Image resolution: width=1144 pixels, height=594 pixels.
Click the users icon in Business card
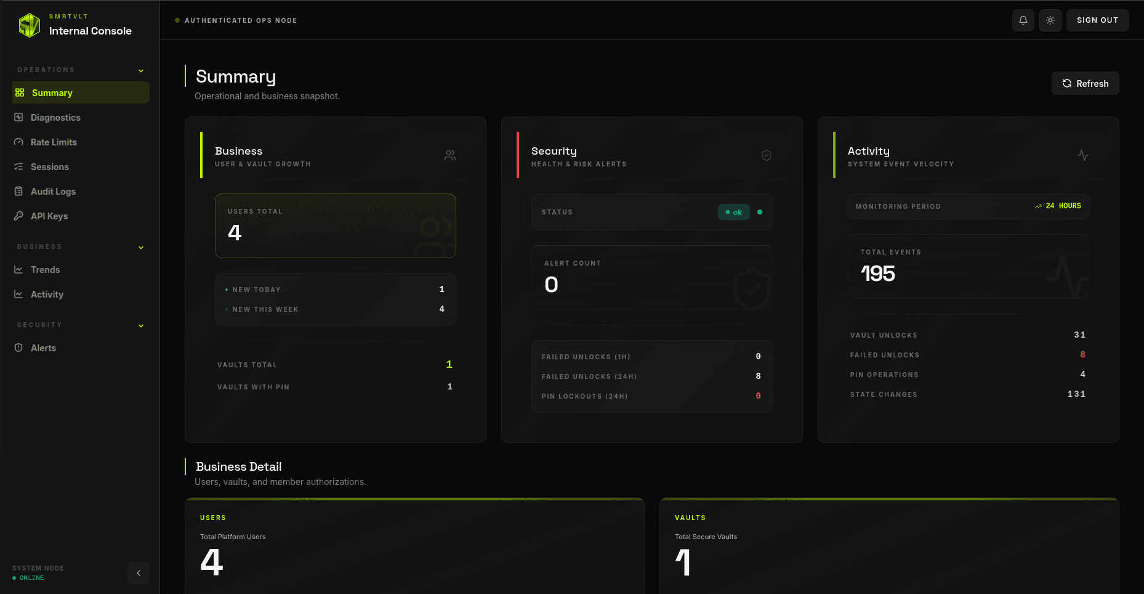(x=450, y=155)
